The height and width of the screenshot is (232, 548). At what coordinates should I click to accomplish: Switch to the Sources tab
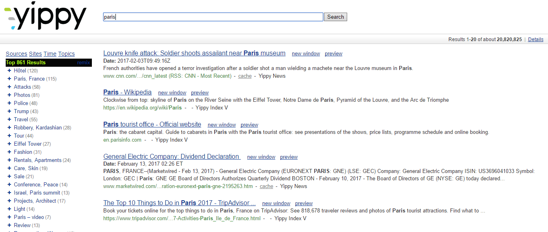pyautogui.click(x=16, y=54)
